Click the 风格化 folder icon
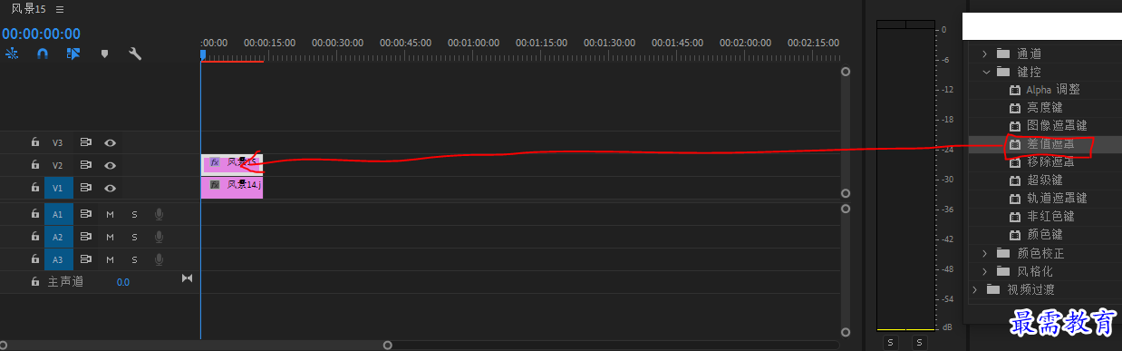Image resolution: width=1122 pixels, height=351 pixels. point(1003,271)
